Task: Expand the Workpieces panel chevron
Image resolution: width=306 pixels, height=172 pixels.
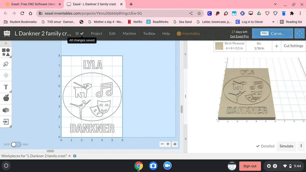Action: 70,156
